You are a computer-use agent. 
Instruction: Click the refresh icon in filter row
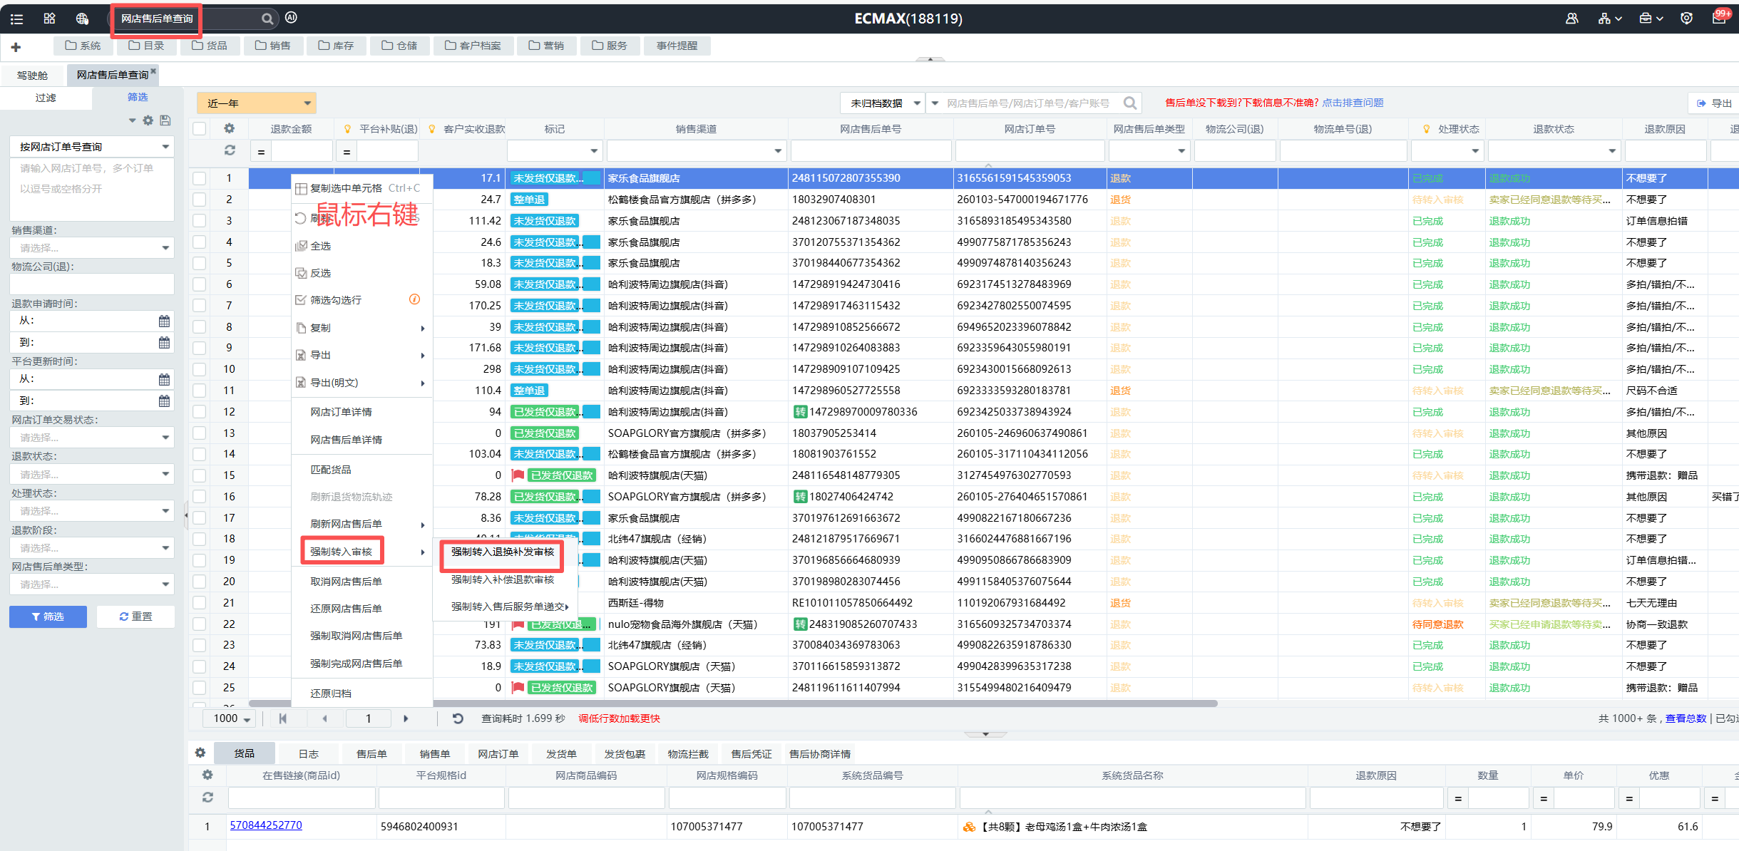pyautogui.click(x=230, y=150)
